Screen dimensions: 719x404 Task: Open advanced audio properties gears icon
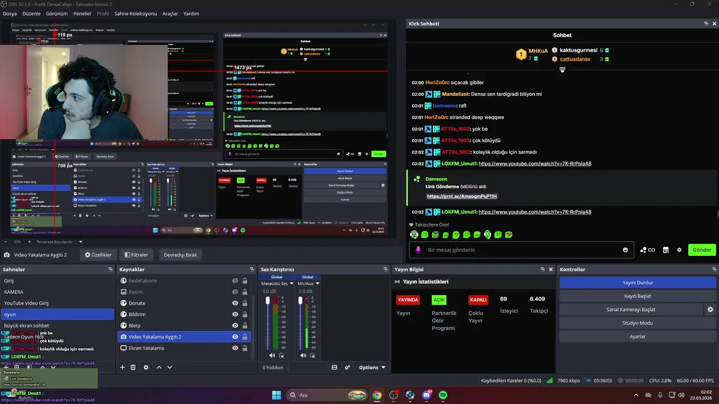(x=348, y=368)
